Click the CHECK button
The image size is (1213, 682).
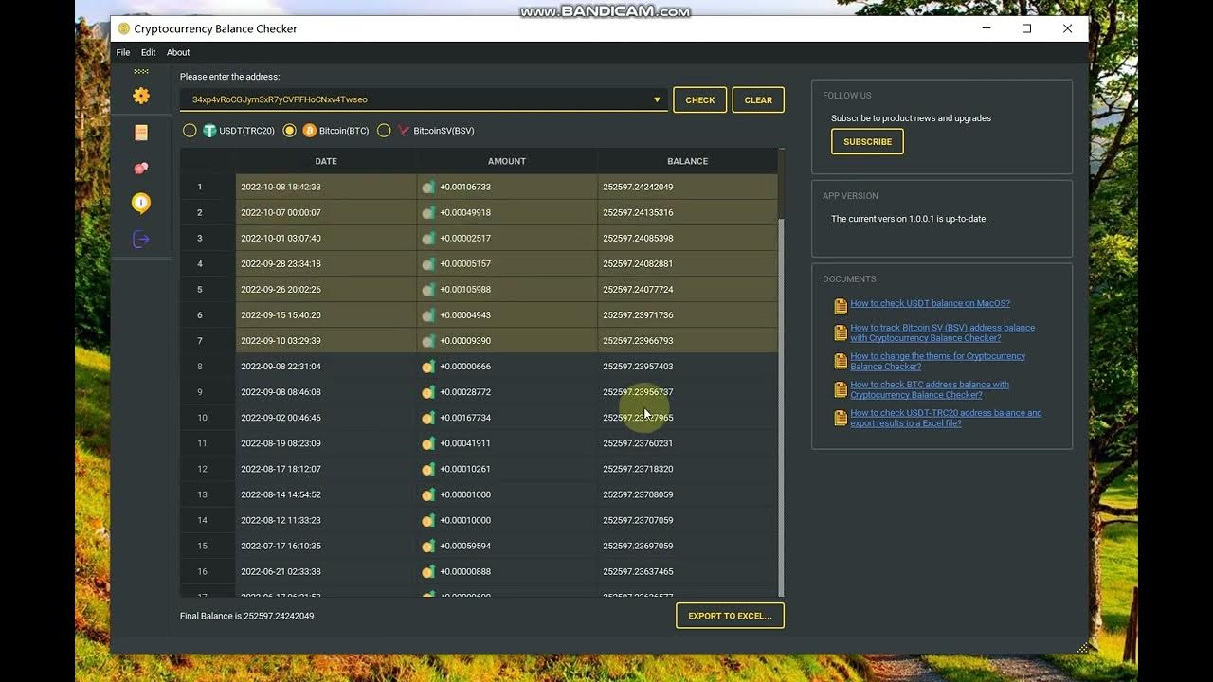pyautogui.click(x=700, y=99)
